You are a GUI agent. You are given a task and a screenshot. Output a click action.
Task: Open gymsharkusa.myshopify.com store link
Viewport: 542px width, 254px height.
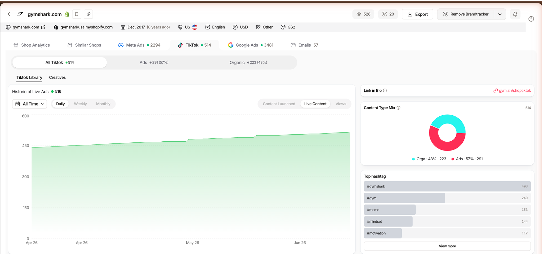point(83,27)
